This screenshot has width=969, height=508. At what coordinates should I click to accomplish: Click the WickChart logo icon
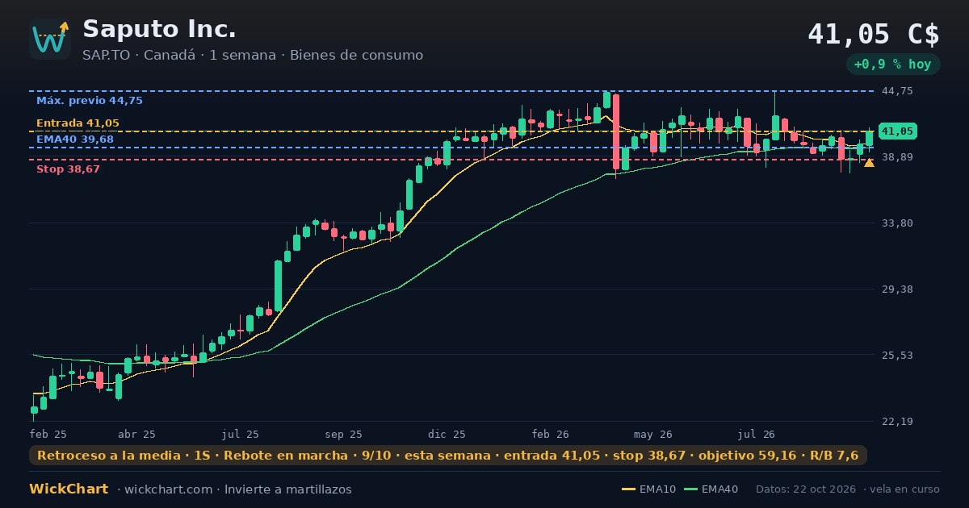(x=50, y=39)
